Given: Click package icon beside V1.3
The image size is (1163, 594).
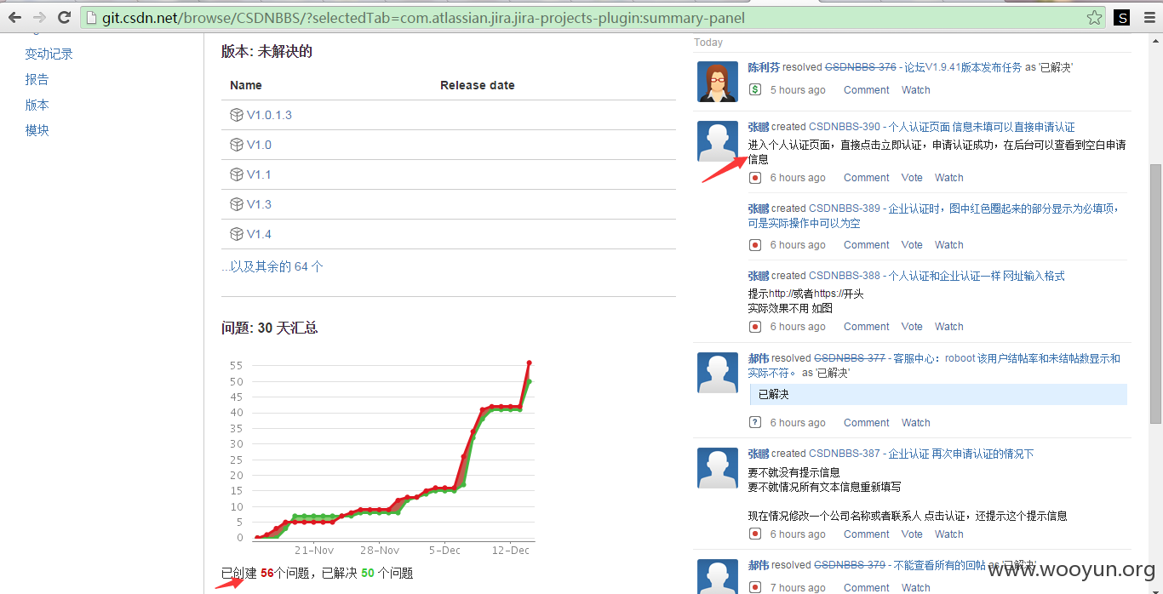Looking at the screenshot, I should (237, 204).
